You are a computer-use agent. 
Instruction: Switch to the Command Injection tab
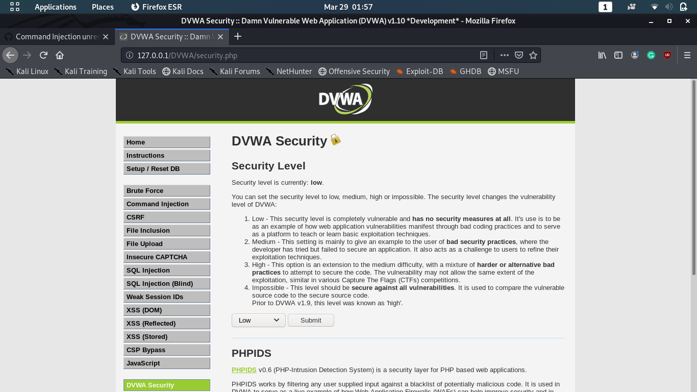coord(56,36)
